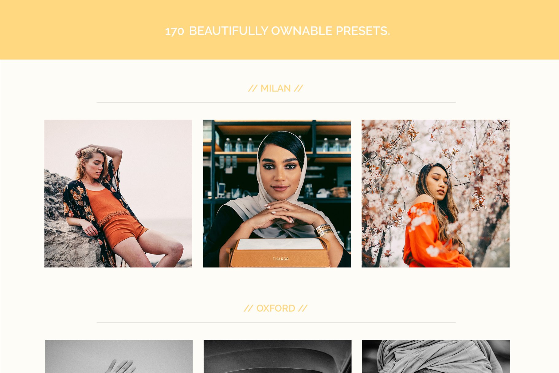Select the MILAN preset section heading
The width and height of the screenshot is (559, 373).
click(x=276, y=88)
